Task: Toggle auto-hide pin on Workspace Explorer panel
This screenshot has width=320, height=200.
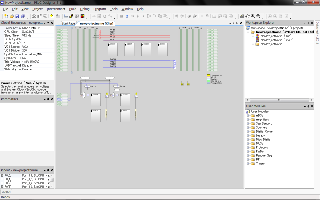Action: pos(308,23)
